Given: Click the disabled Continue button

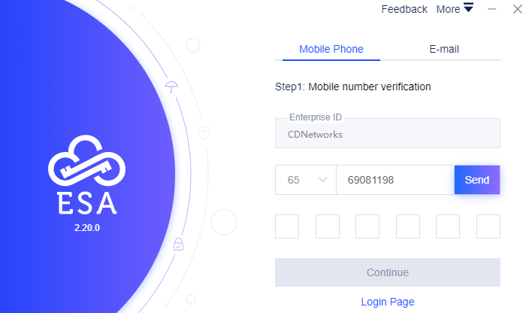Looking at the screenshot, I should 388,272.
